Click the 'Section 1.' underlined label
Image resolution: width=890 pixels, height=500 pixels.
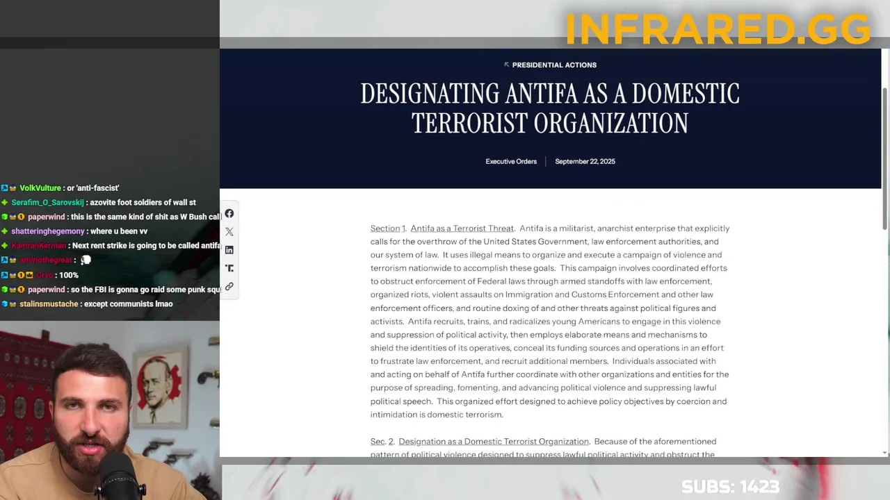click(x=388, y=228)
